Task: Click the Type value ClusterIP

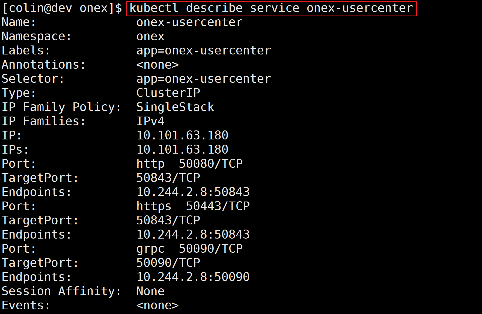Action: (168, 93)
